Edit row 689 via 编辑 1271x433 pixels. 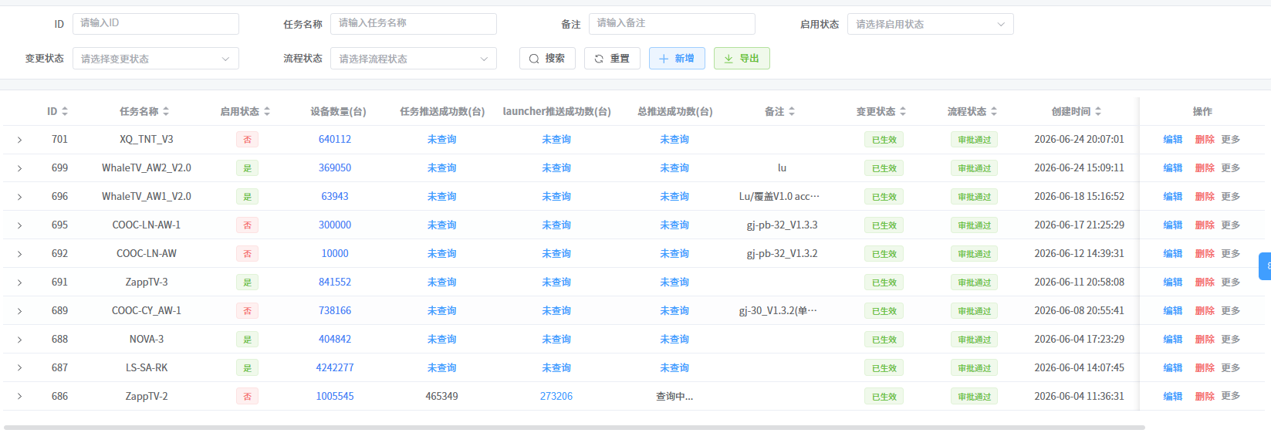pos(1173,311)
